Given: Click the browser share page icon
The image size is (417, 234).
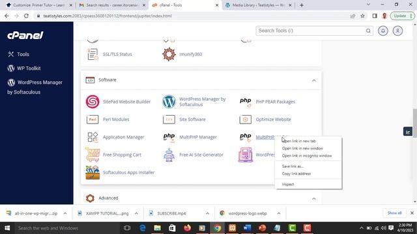Looking at the screenshot, I should [x=352, y=16].
